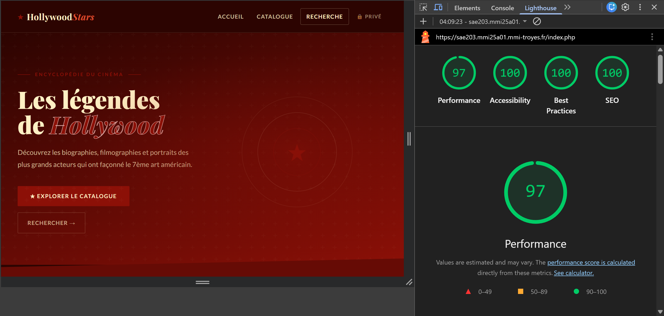Clear all Lighthouse reports icon
The image size is (664, 316).
(537, 21)
